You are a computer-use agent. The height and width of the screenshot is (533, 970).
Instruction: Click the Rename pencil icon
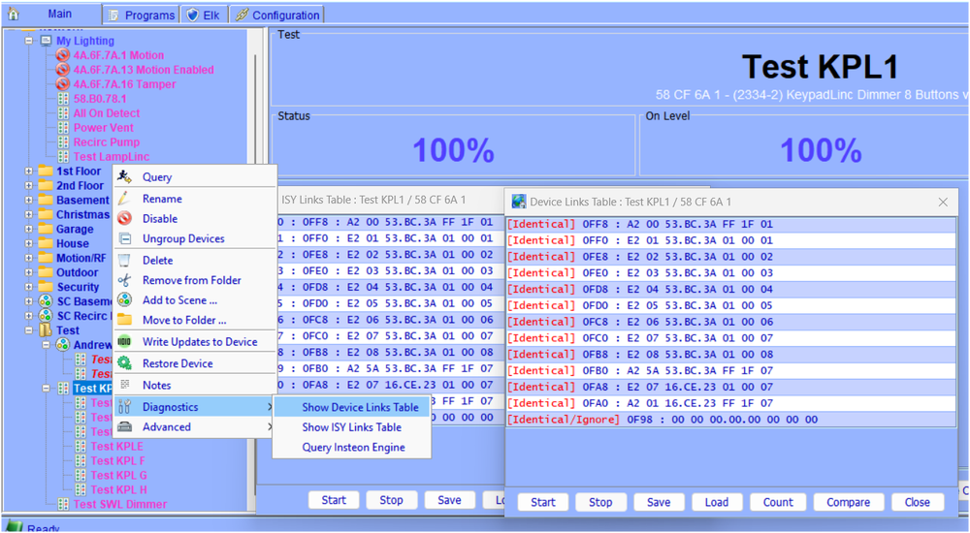(124, 198)
